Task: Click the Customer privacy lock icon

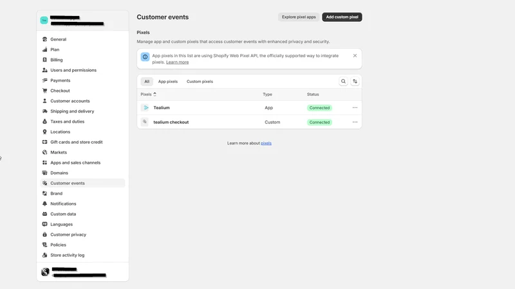Action: click(x=44, y=234)
